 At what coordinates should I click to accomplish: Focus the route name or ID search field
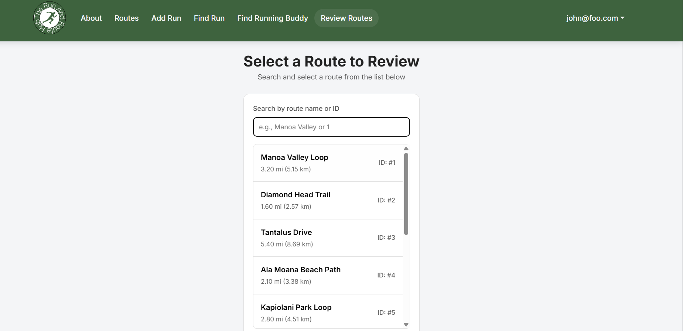pos(331,127)
